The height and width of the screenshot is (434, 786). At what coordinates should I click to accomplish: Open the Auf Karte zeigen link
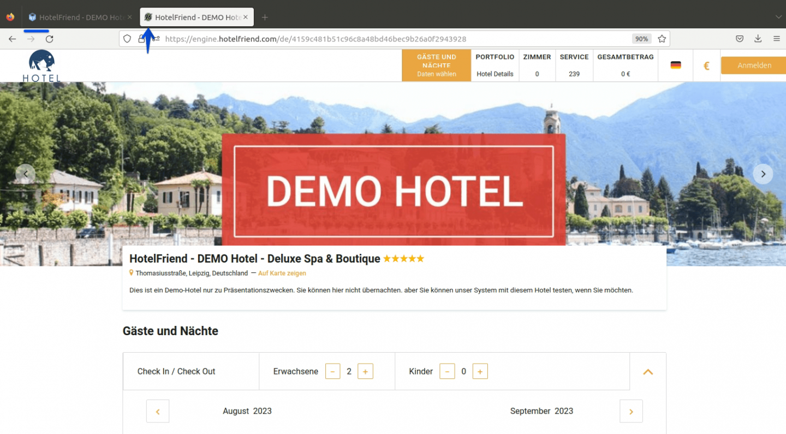pyautogui.click(x=282, y=273)
